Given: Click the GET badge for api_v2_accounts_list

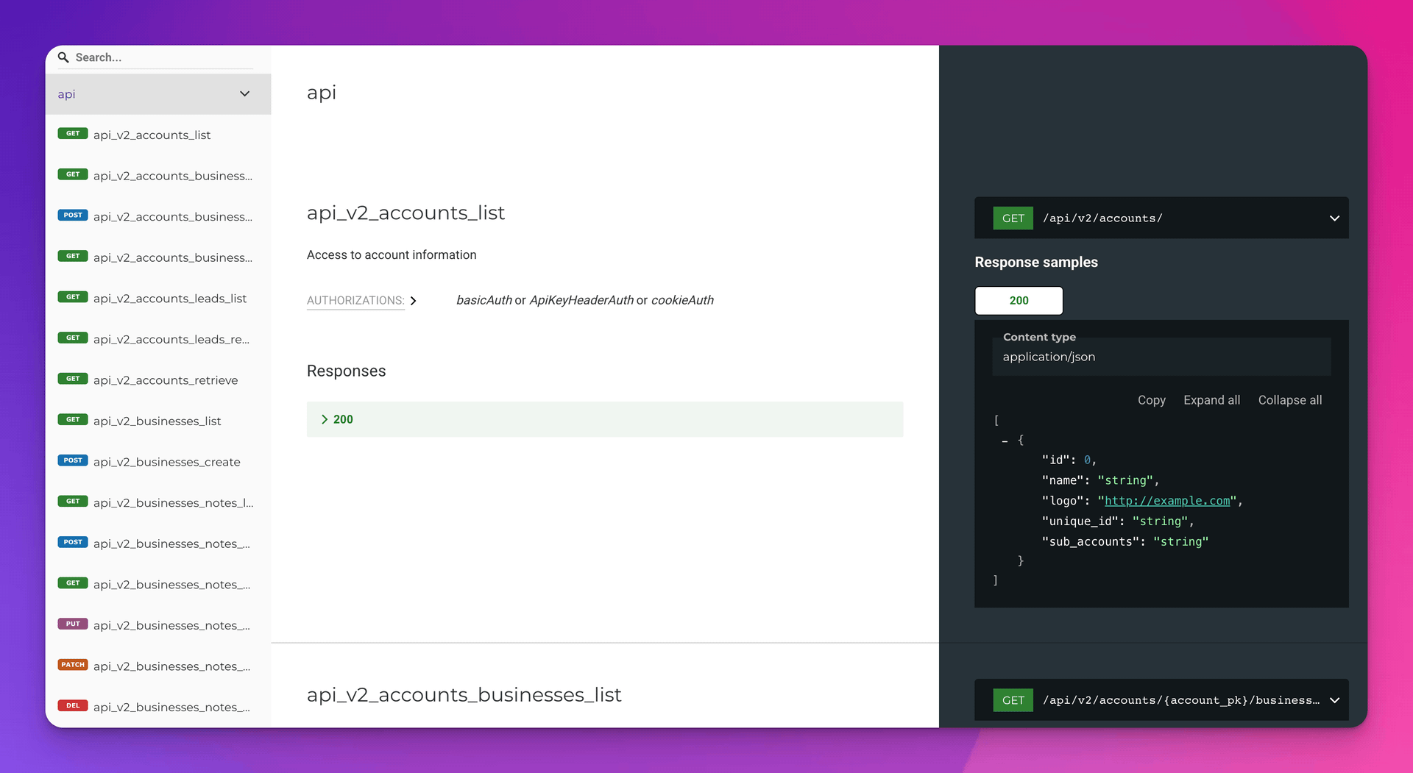Looking at the screenshot, I should click(x=72, y=134).
